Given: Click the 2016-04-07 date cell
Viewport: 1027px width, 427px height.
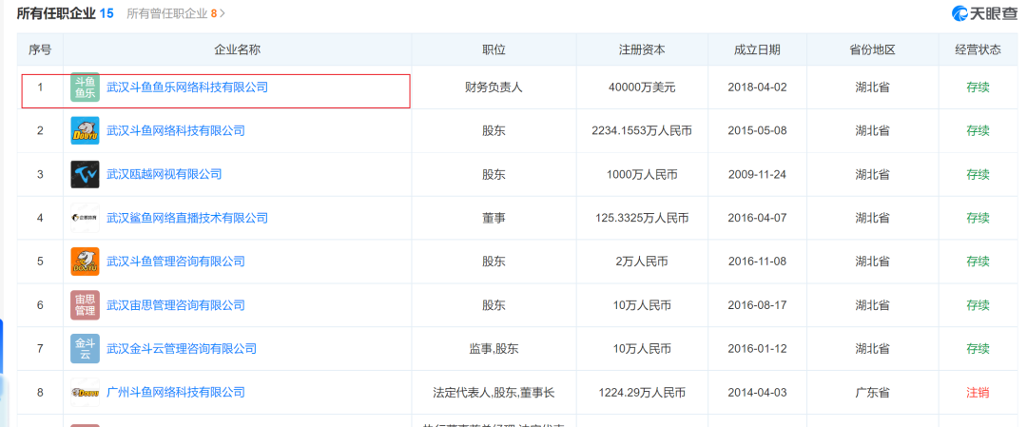Looking at the screenshot, I should point(757,218).
